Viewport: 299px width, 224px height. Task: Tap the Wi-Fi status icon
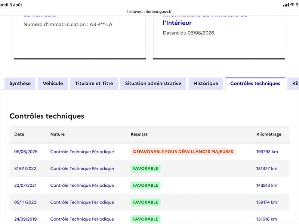point(292,5)
